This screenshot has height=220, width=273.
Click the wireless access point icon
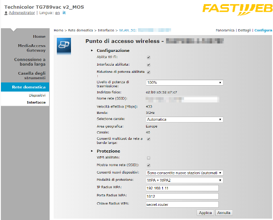63,44
